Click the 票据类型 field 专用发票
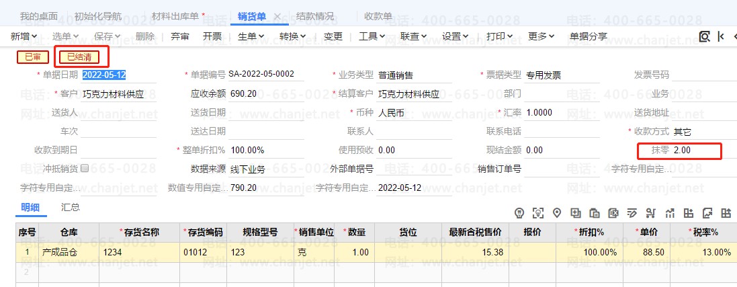The height and width of the screenshot is (287, 737). (562, 75)
